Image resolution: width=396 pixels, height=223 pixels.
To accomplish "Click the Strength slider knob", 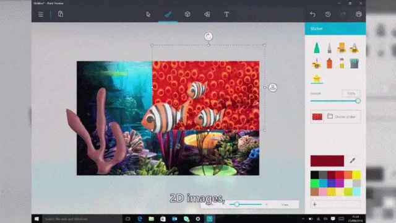I will [x=358, y=101].
